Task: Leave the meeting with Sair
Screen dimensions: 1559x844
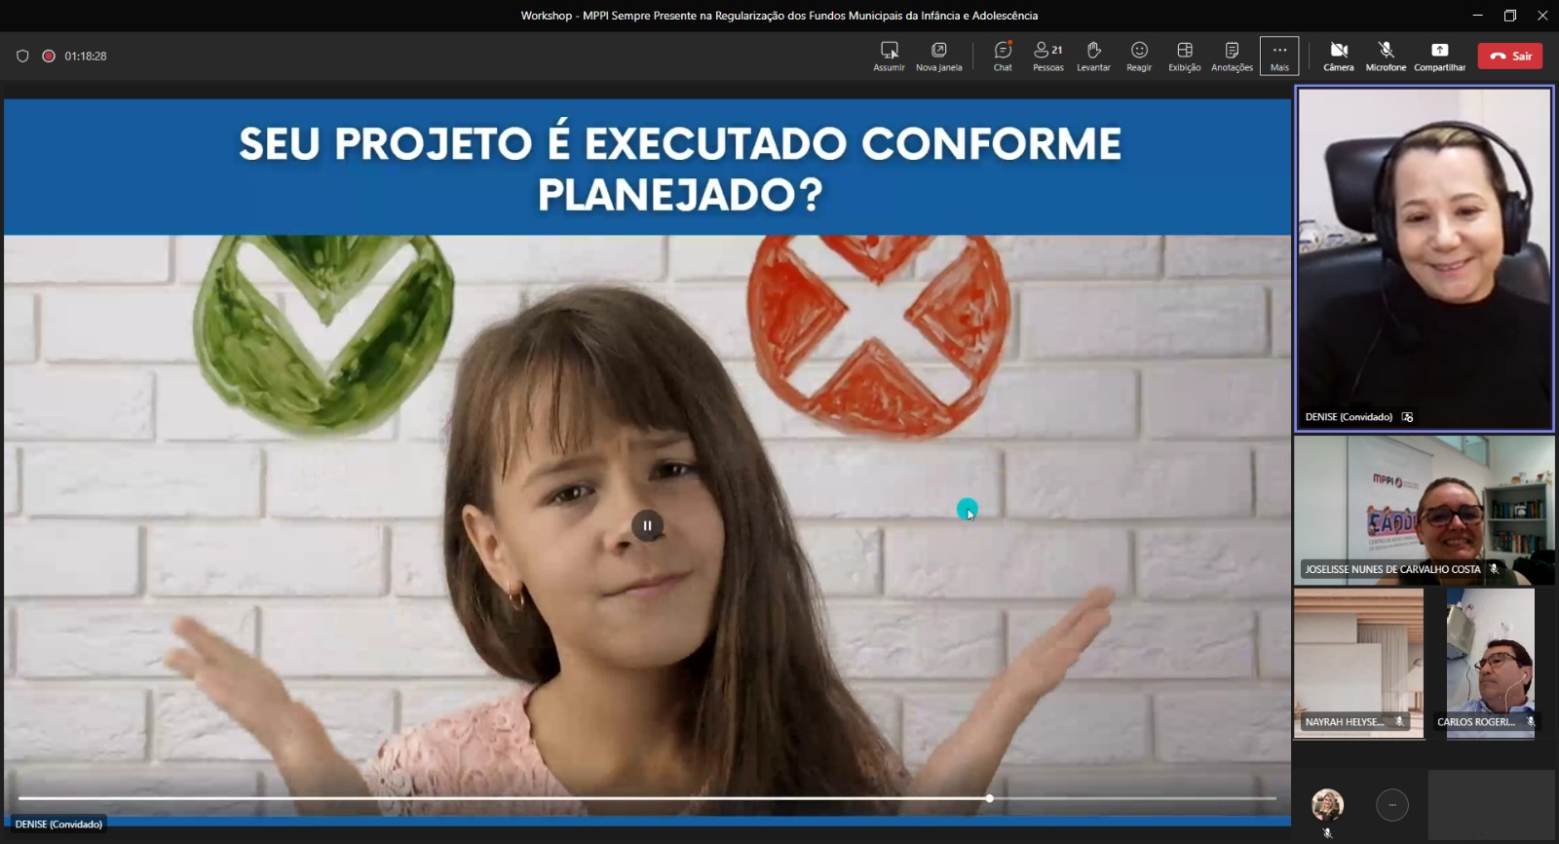Action: [x=1510, y=56]
